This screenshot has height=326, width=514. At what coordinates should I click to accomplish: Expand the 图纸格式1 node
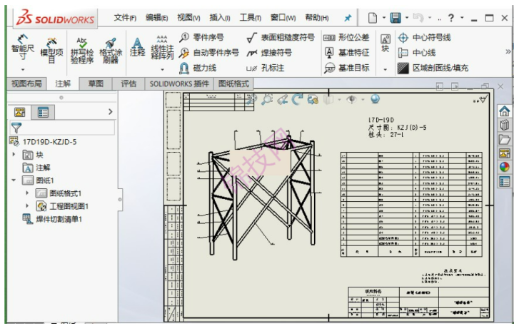click(x=27, y=193)
